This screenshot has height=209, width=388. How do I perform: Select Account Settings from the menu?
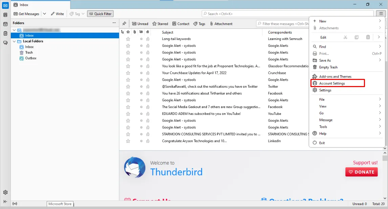[332, 83]
